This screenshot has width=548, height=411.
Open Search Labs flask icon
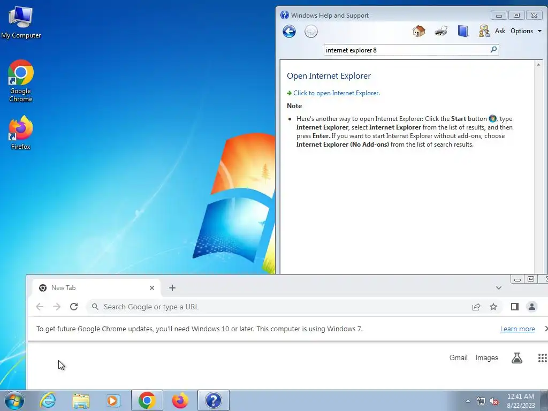click(516, 358)
